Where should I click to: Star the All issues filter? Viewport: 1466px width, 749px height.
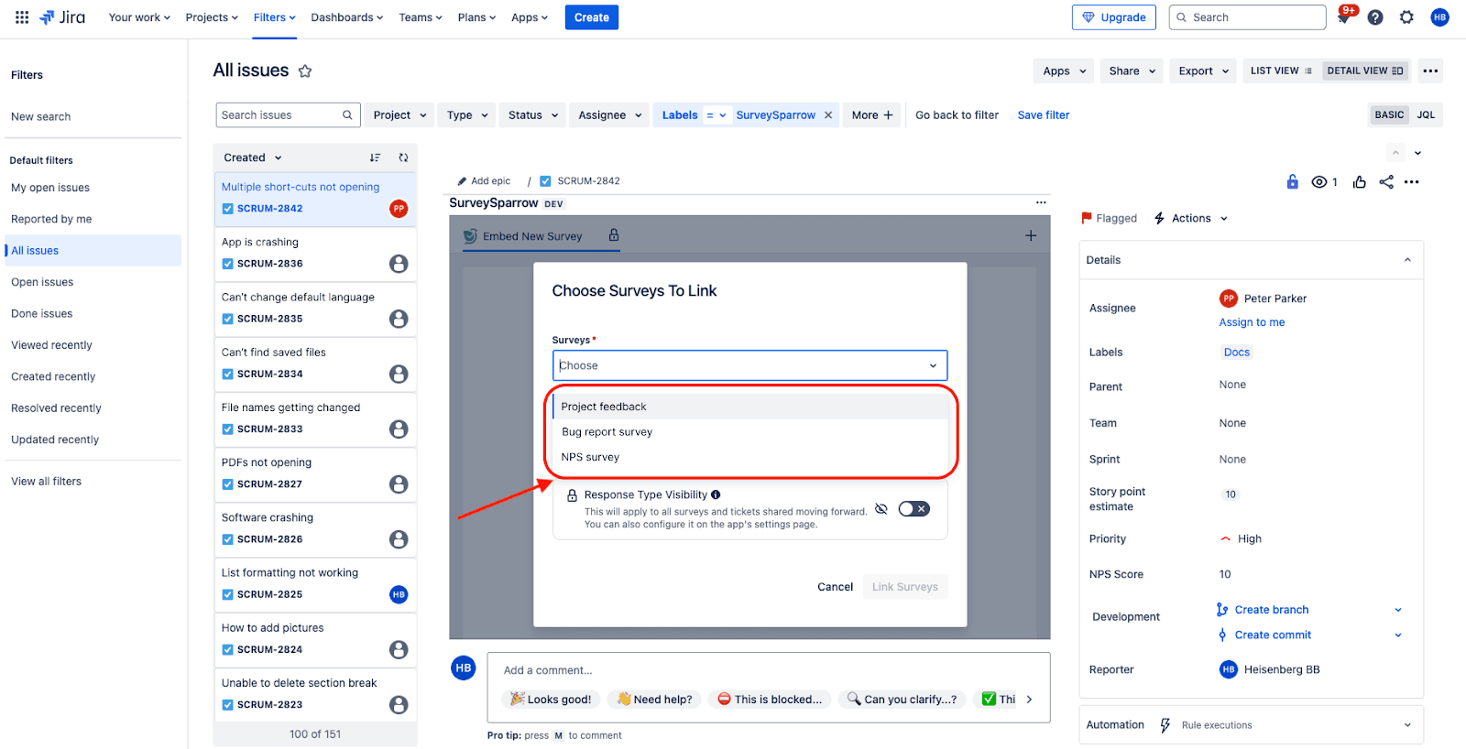click(305, 71)
